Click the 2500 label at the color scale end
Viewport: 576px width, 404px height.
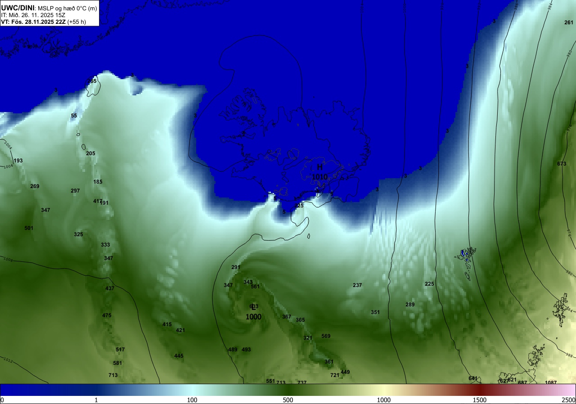point(569,400)
